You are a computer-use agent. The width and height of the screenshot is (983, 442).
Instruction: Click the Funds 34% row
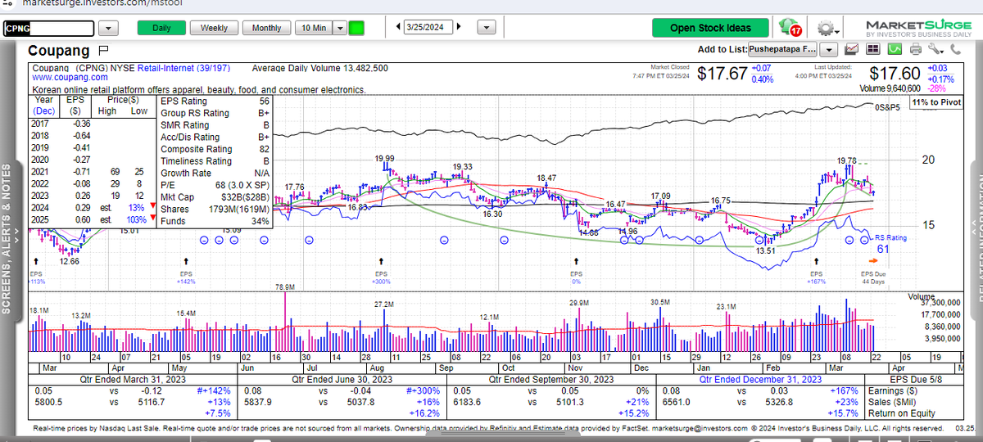point(215,221)
